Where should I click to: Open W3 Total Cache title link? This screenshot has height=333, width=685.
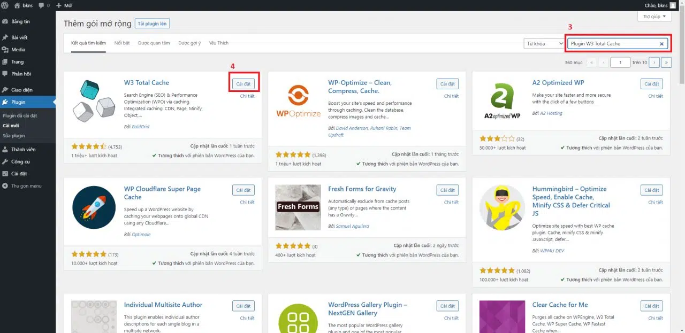[x=147, y=83]
